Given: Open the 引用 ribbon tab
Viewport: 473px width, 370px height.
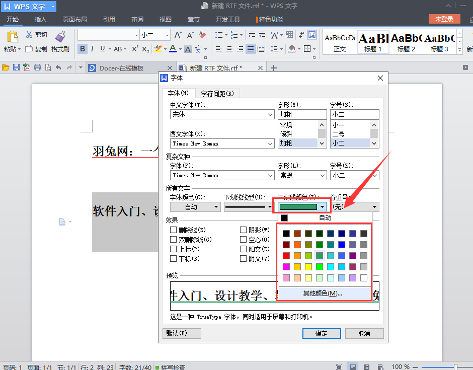Looking at the screenshot, I should (x=109, y=19).
